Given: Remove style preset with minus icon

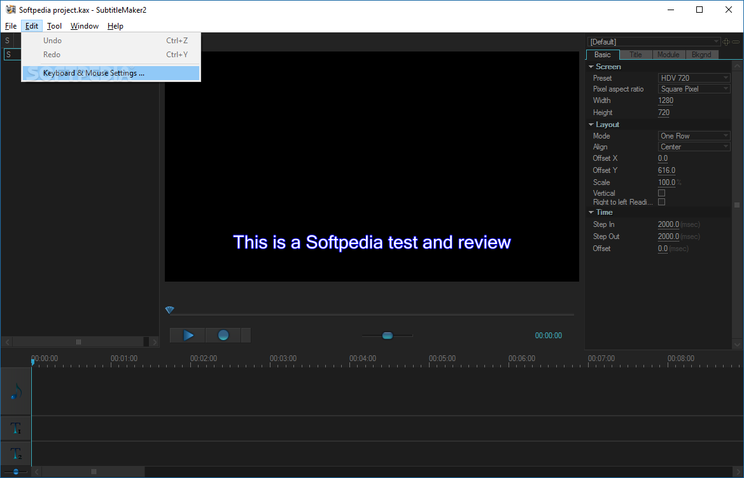Looking at the screenshot, I should coord(736,42).
